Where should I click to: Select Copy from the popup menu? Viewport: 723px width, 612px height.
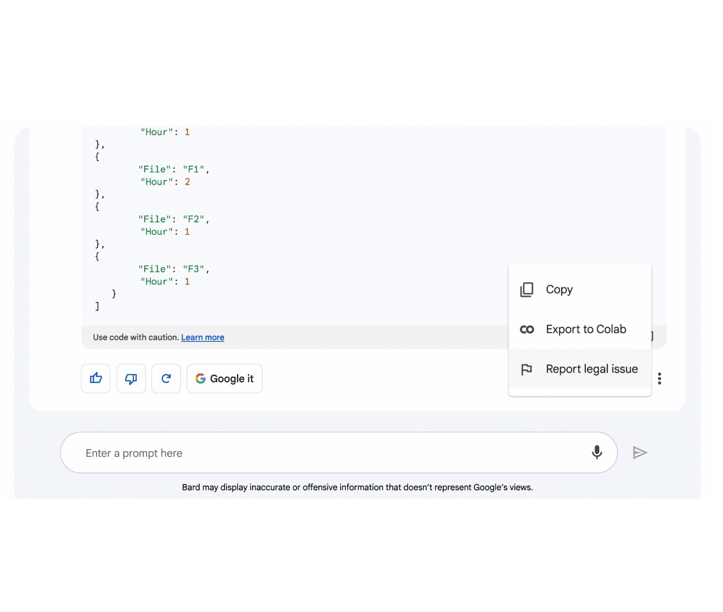[x=559, y=290]
